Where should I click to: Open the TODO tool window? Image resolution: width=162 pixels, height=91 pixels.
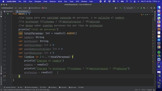pyautogui.click(x=43, y=87)
